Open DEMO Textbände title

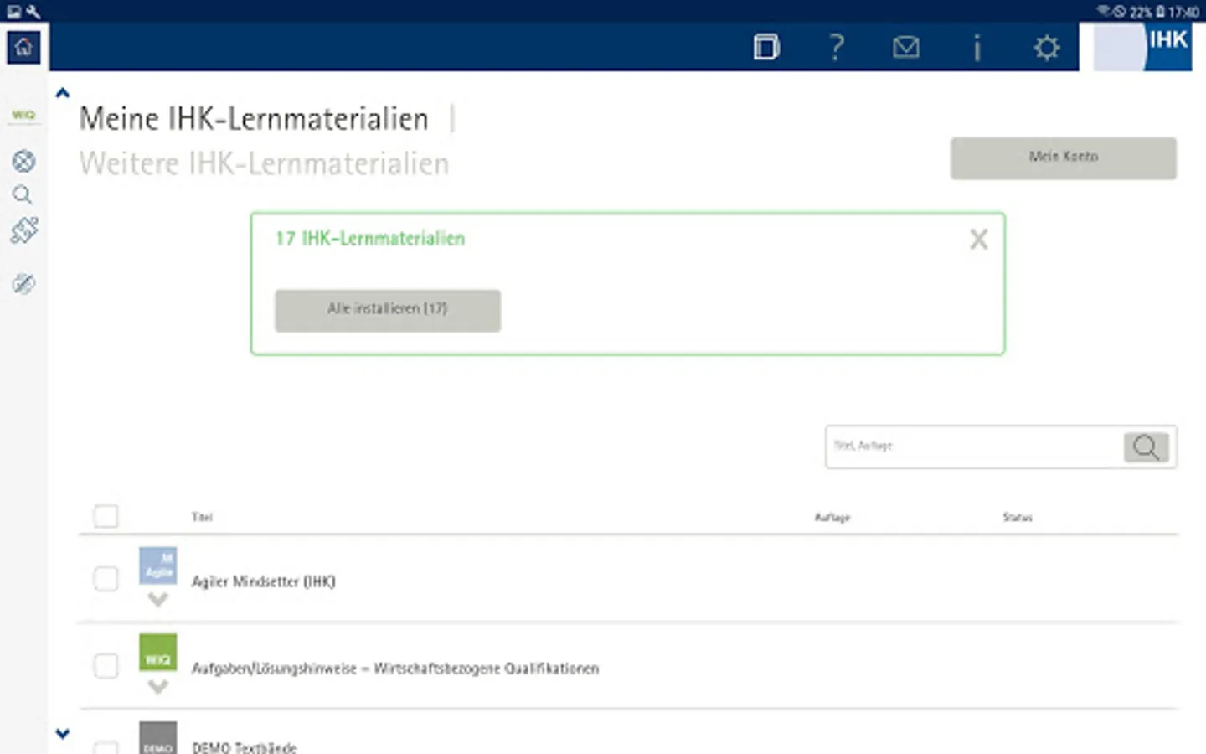[x=245, y=747]
